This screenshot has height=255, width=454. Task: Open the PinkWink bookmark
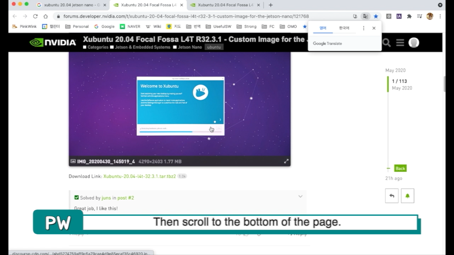(x=24, y=27)
